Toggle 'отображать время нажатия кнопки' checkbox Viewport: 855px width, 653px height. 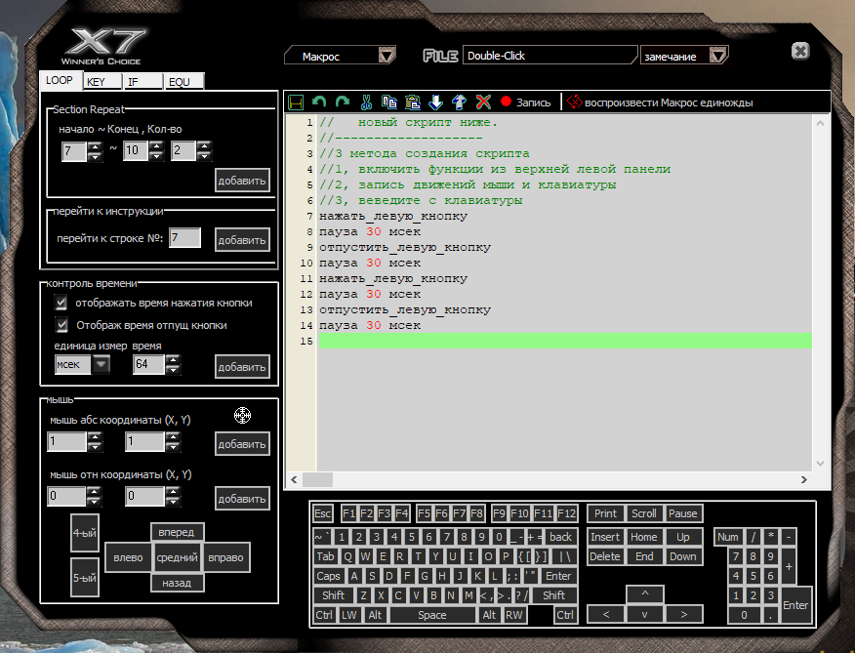pos(61,304)
